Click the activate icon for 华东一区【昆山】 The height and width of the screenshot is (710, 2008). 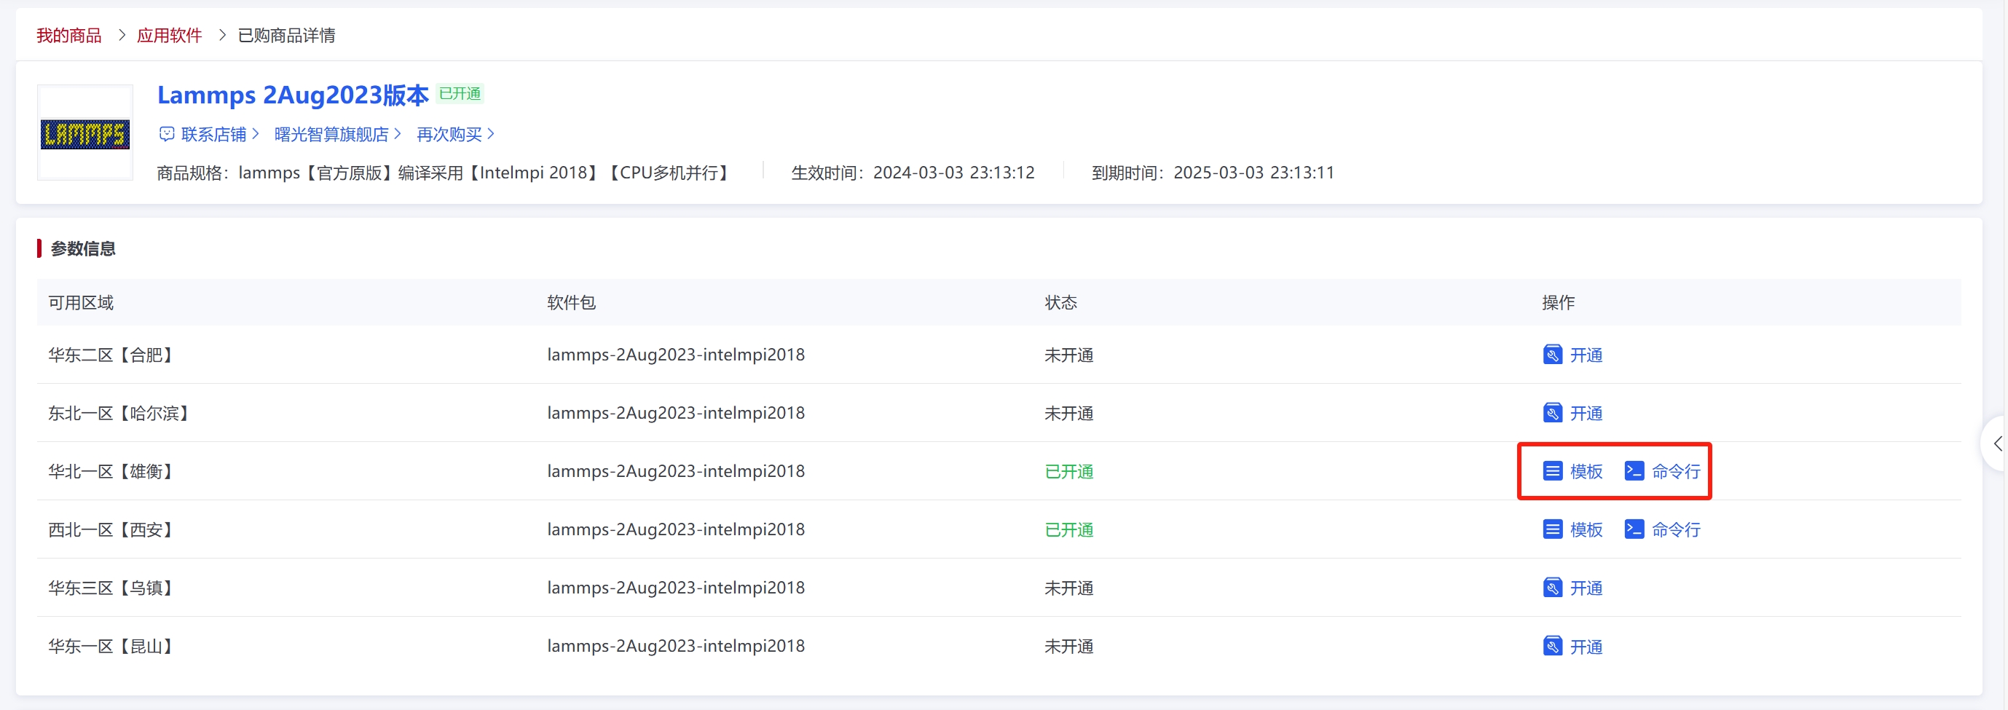pyautogui.click(x=1551, y=647)
